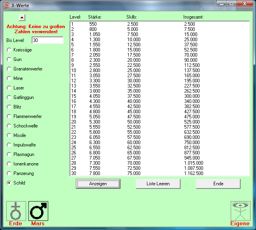Click Insgesamt value 1.087.500
The width and height of the screenshot is (256, 230).
194,168
